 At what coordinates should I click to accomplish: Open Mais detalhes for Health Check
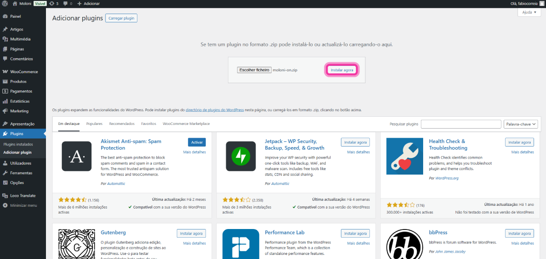523,152
